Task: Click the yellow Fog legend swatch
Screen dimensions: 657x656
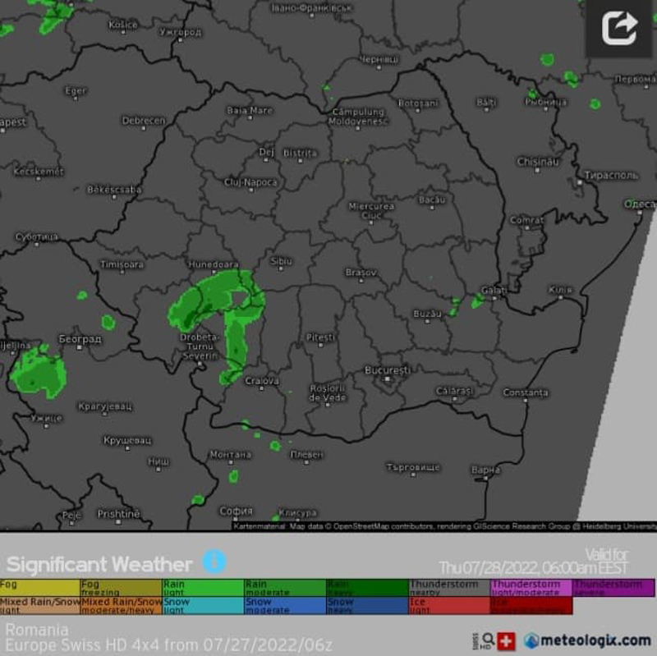Action: (39, 588)
